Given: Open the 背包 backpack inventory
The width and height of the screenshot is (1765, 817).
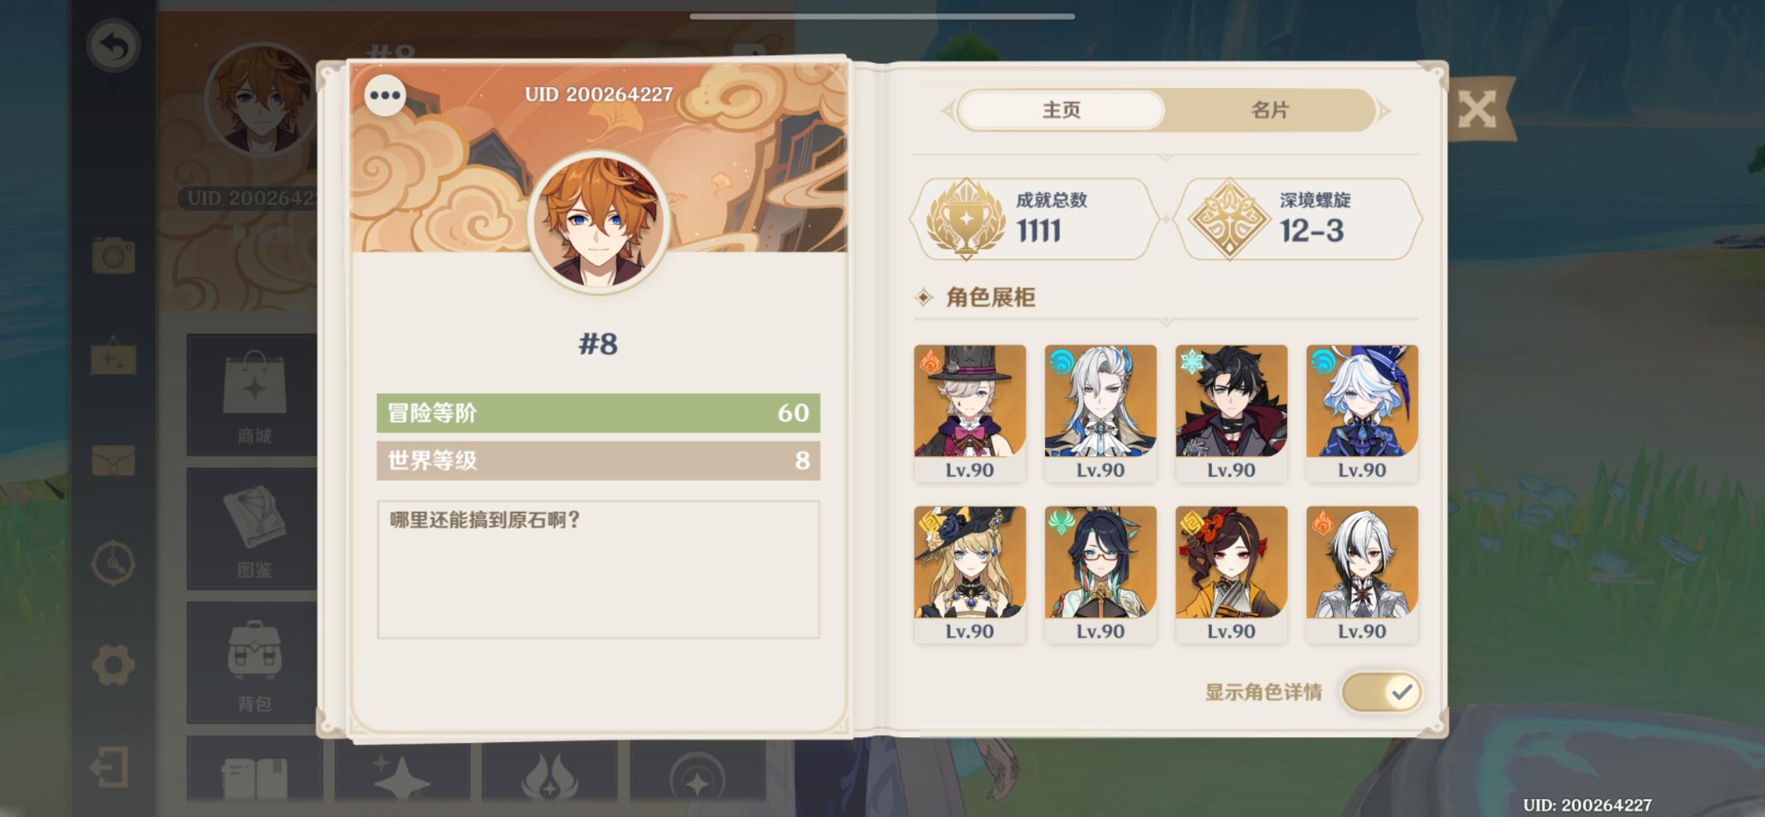Looking at the screenshot, I should [254, 663].
